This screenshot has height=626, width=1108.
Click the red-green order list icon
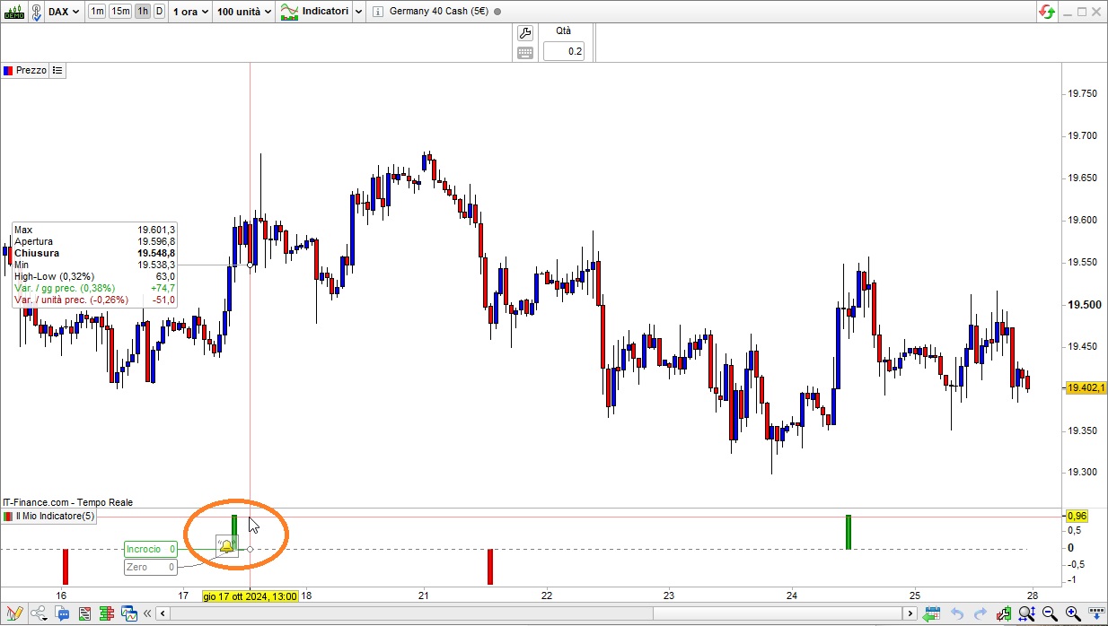coord(84,614)
